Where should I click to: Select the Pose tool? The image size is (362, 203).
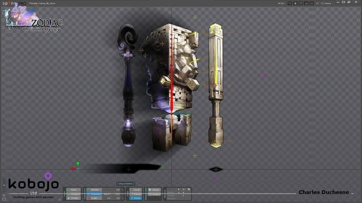[74, 190]
